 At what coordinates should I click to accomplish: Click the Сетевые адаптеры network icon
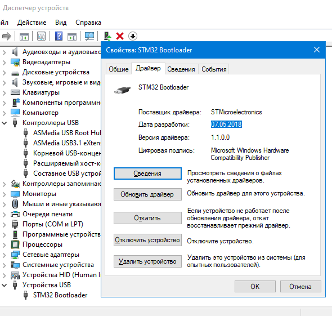15,255
